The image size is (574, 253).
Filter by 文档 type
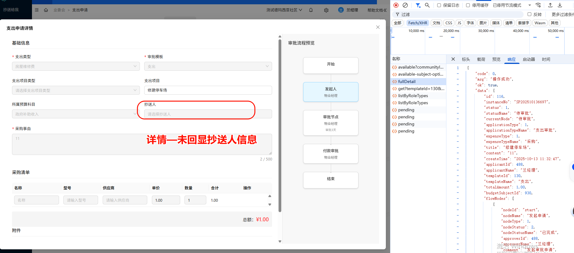(x=436, y=23)
